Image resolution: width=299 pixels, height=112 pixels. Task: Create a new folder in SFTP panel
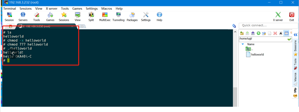tap(264, 33)
